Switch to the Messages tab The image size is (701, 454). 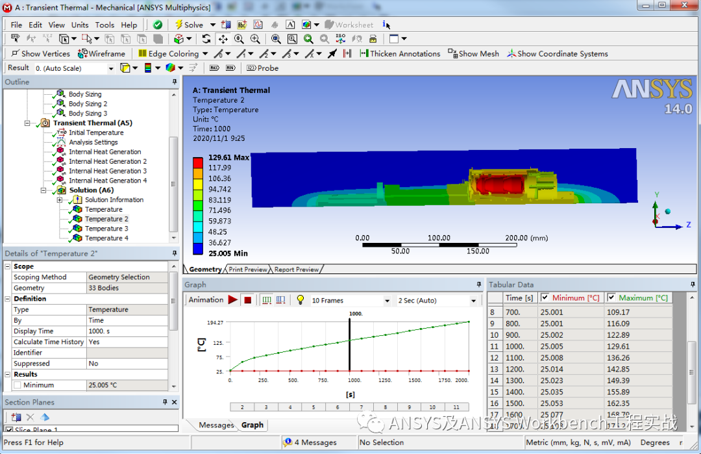click(x=216, y=425)
